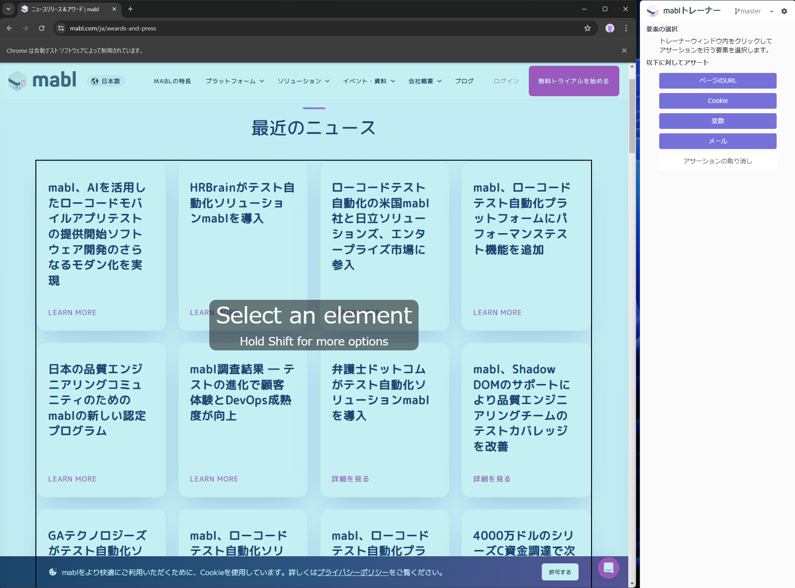Click the ログイン link
The height and width of the screenshot is (588, 795).
[506, 81]
